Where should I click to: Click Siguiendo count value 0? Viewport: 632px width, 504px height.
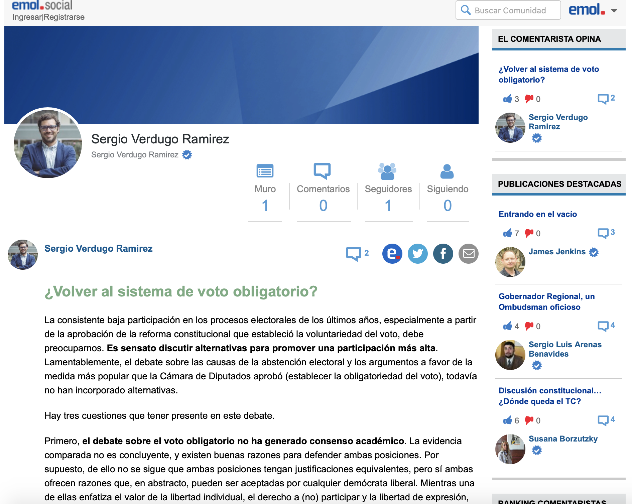(x=448, y=205)
